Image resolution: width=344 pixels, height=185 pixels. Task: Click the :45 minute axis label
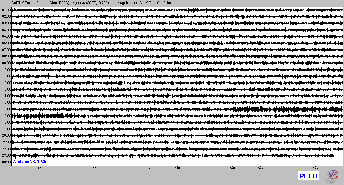click(260, 168)
